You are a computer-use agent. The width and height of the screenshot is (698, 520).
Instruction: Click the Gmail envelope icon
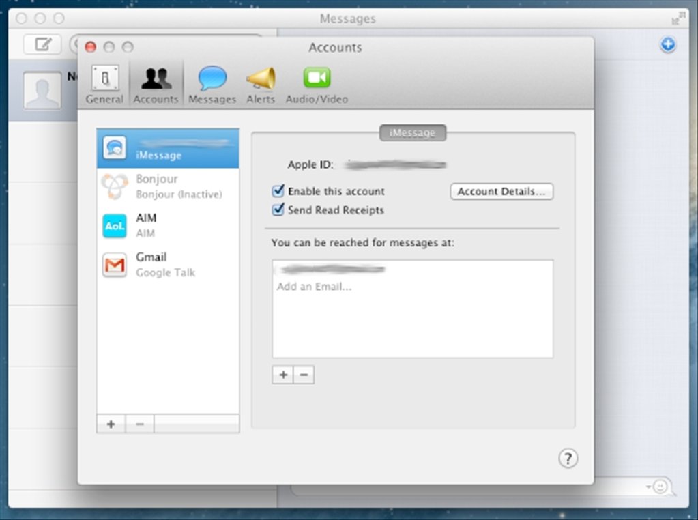pos(115,265)
